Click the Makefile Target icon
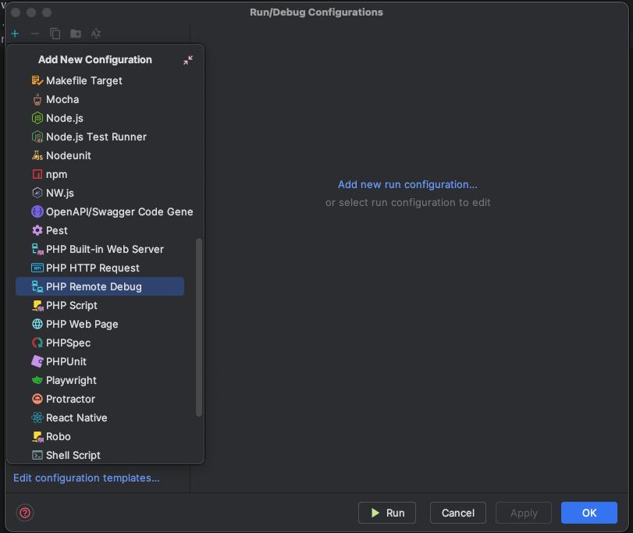Viewport: 633px width, 533px height. click(x=37, y=80)
